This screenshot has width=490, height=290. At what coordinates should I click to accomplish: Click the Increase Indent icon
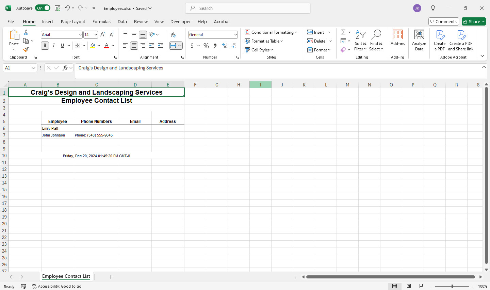[x=161, y=46]
